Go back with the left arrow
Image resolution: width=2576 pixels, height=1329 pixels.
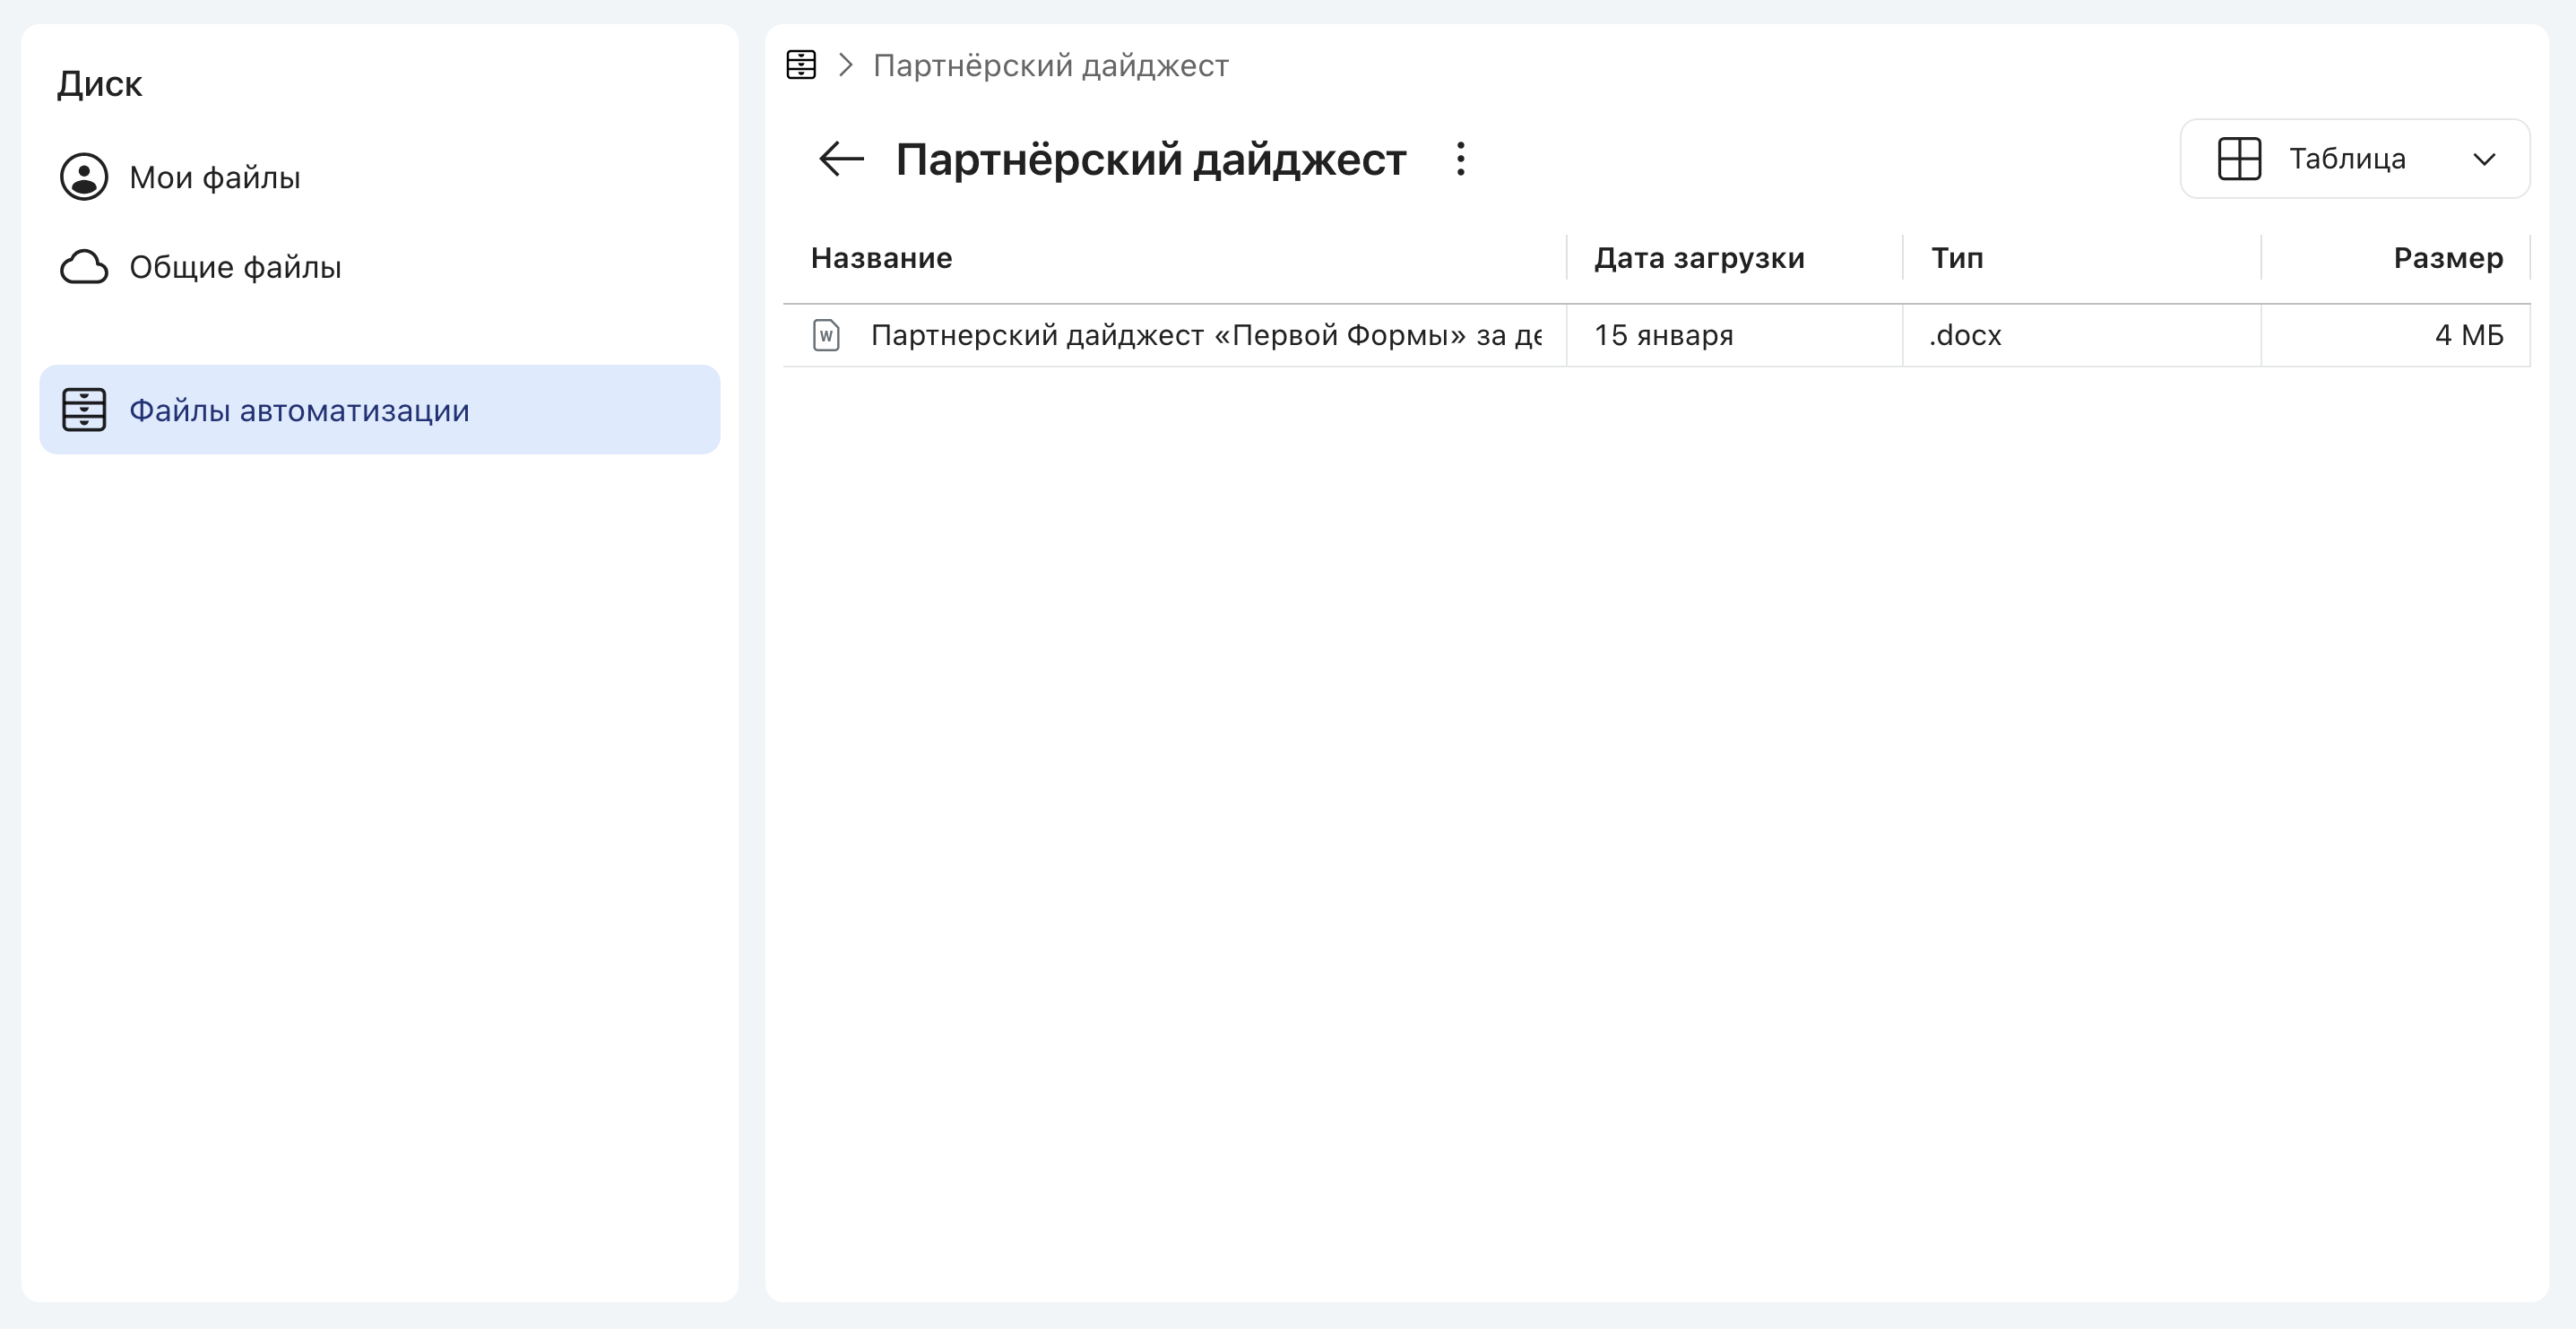tap(840, 159)
